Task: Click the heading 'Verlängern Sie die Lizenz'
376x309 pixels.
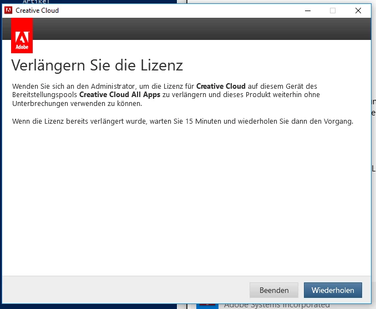Action: (97, 65)
